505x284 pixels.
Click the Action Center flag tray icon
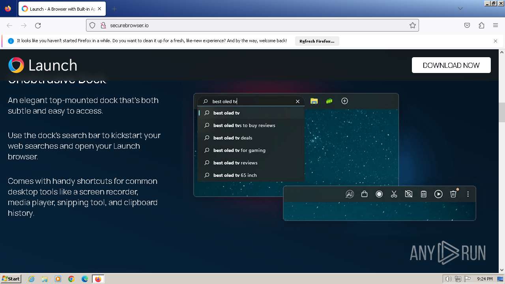pyautogui.click(x=468, y=279)
